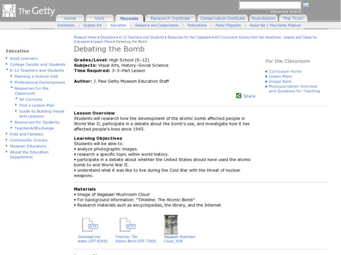View the Nagasaki Mushroom Cloud thumbnail

(171, 224)
